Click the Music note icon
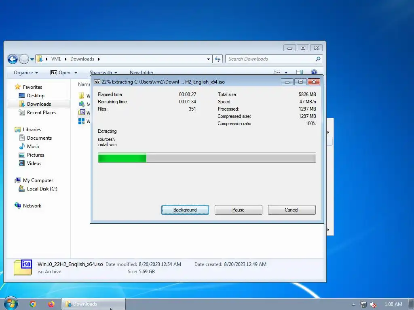The image size is (414, 310). pyautogui.click(x=22, y=146)
